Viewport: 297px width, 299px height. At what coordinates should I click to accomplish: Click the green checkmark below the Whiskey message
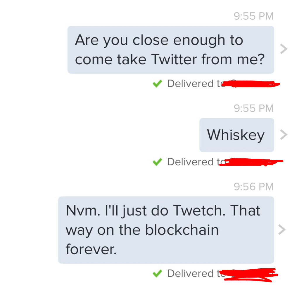[157, 162]
